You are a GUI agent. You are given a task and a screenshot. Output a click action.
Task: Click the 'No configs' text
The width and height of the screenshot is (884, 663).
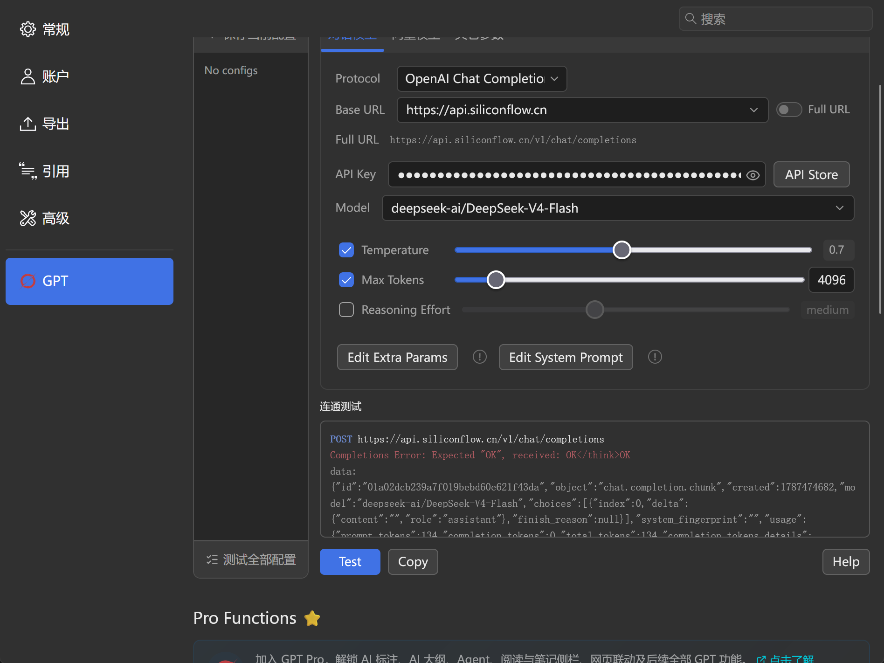click(231, 70)
